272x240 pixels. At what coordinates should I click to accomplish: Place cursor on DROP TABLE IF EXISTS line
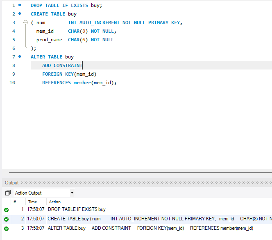tap(66, 5)
